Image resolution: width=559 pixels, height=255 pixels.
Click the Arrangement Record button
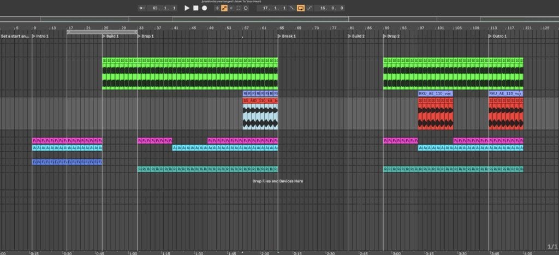(x=204, y=8)
